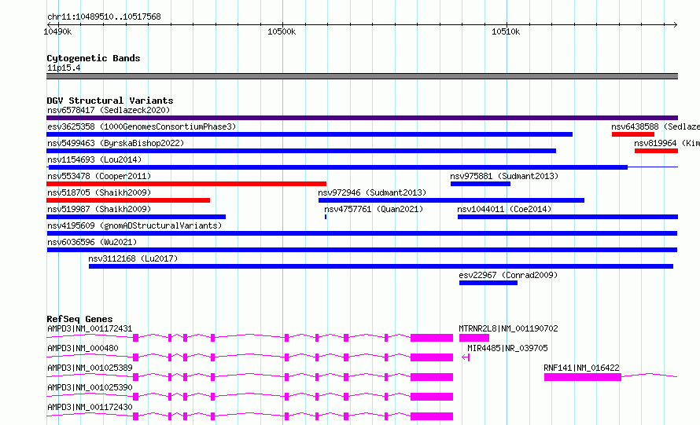This screenshot has height=425, width=700.
Task: Click the nsv1044011 (Coe2014) label
Action: click(504, 209)
